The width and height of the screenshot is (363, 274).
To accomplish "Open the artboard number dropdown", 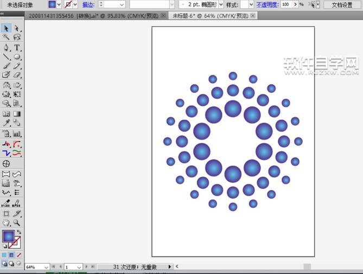I will (79, 267).
